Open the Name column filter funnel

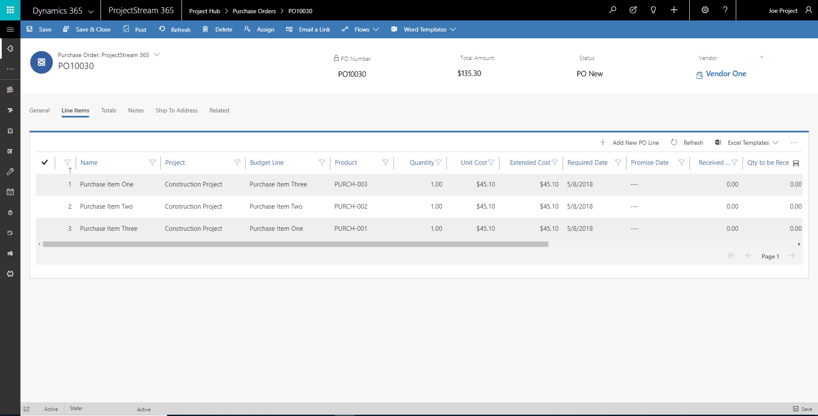click(152, 163)
